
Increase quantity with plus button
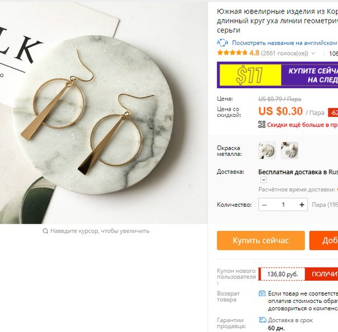point(302,205)
